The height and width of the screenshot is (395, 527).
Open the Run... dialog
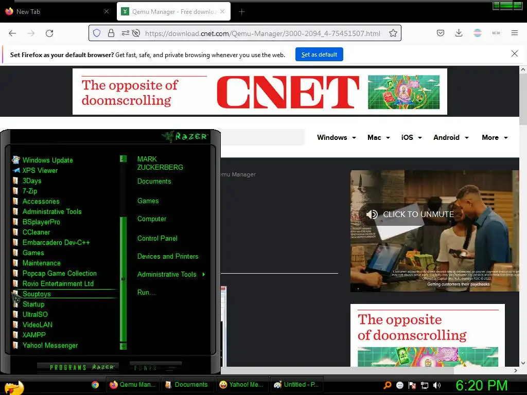[x=146, y=293]
